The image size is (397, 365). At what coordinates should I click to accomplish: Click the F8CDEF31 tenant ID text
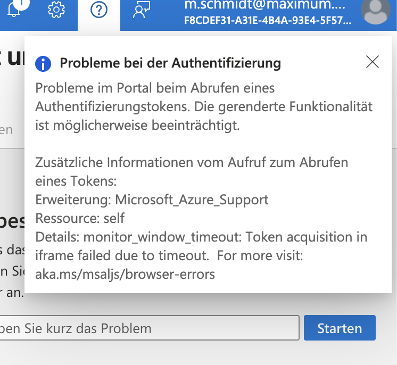268,21
